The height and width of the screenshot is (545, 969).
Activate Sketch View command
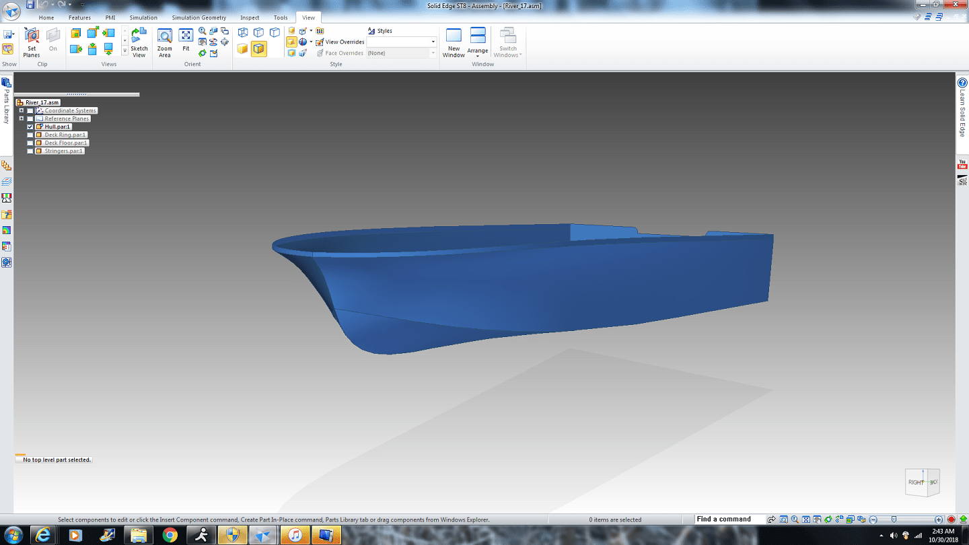pos(139,43)
